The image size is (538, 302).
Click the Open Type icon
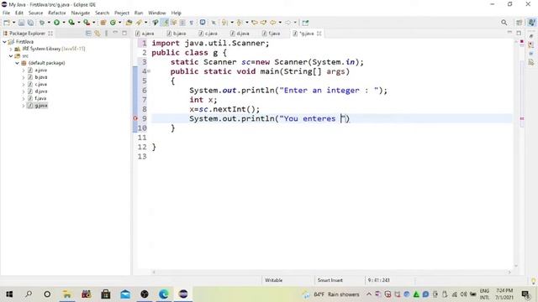(x=129, y=23)
